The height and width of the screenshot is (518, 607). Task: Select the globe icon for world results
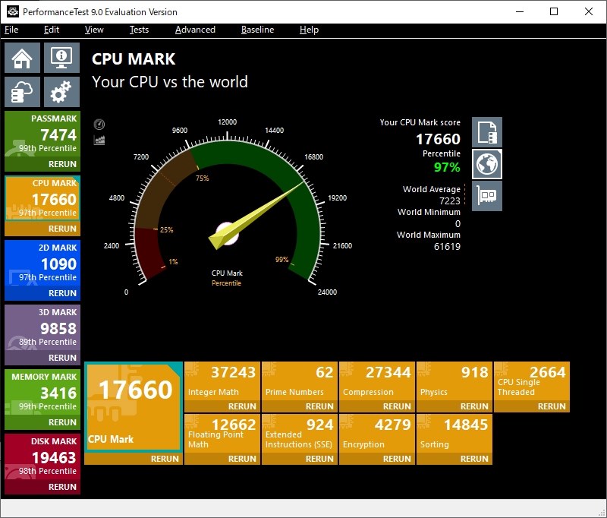(x=486, y=163)
